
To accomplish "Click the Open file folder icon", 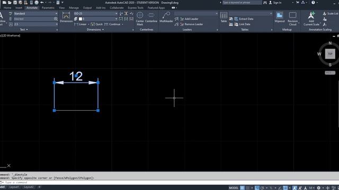I will tap(10, 3).
